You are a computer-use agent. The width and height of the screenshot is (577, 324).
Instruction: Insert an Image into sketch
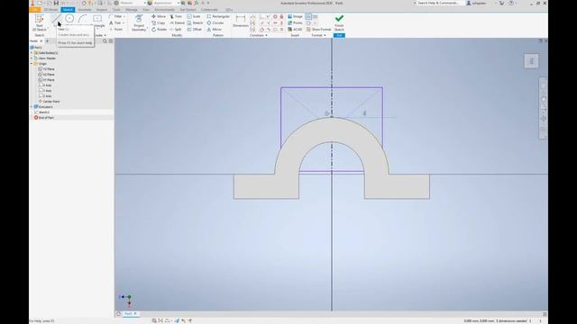295,16
